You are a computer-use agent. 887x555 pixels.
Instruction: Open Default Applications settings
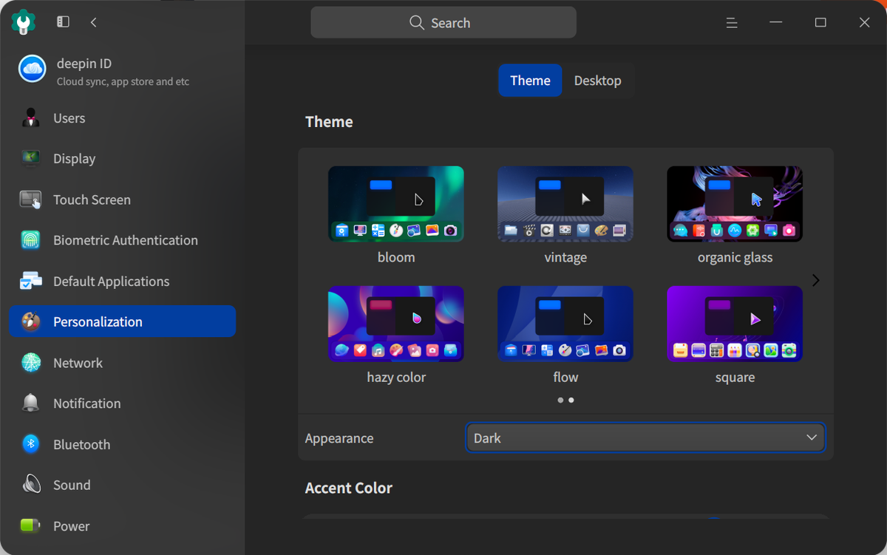click(x=123, y=282)
